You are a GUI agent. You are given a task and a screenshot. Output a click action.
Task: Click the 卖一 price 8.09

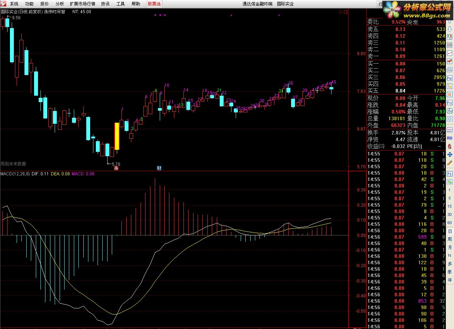click(x=400, y=56)
